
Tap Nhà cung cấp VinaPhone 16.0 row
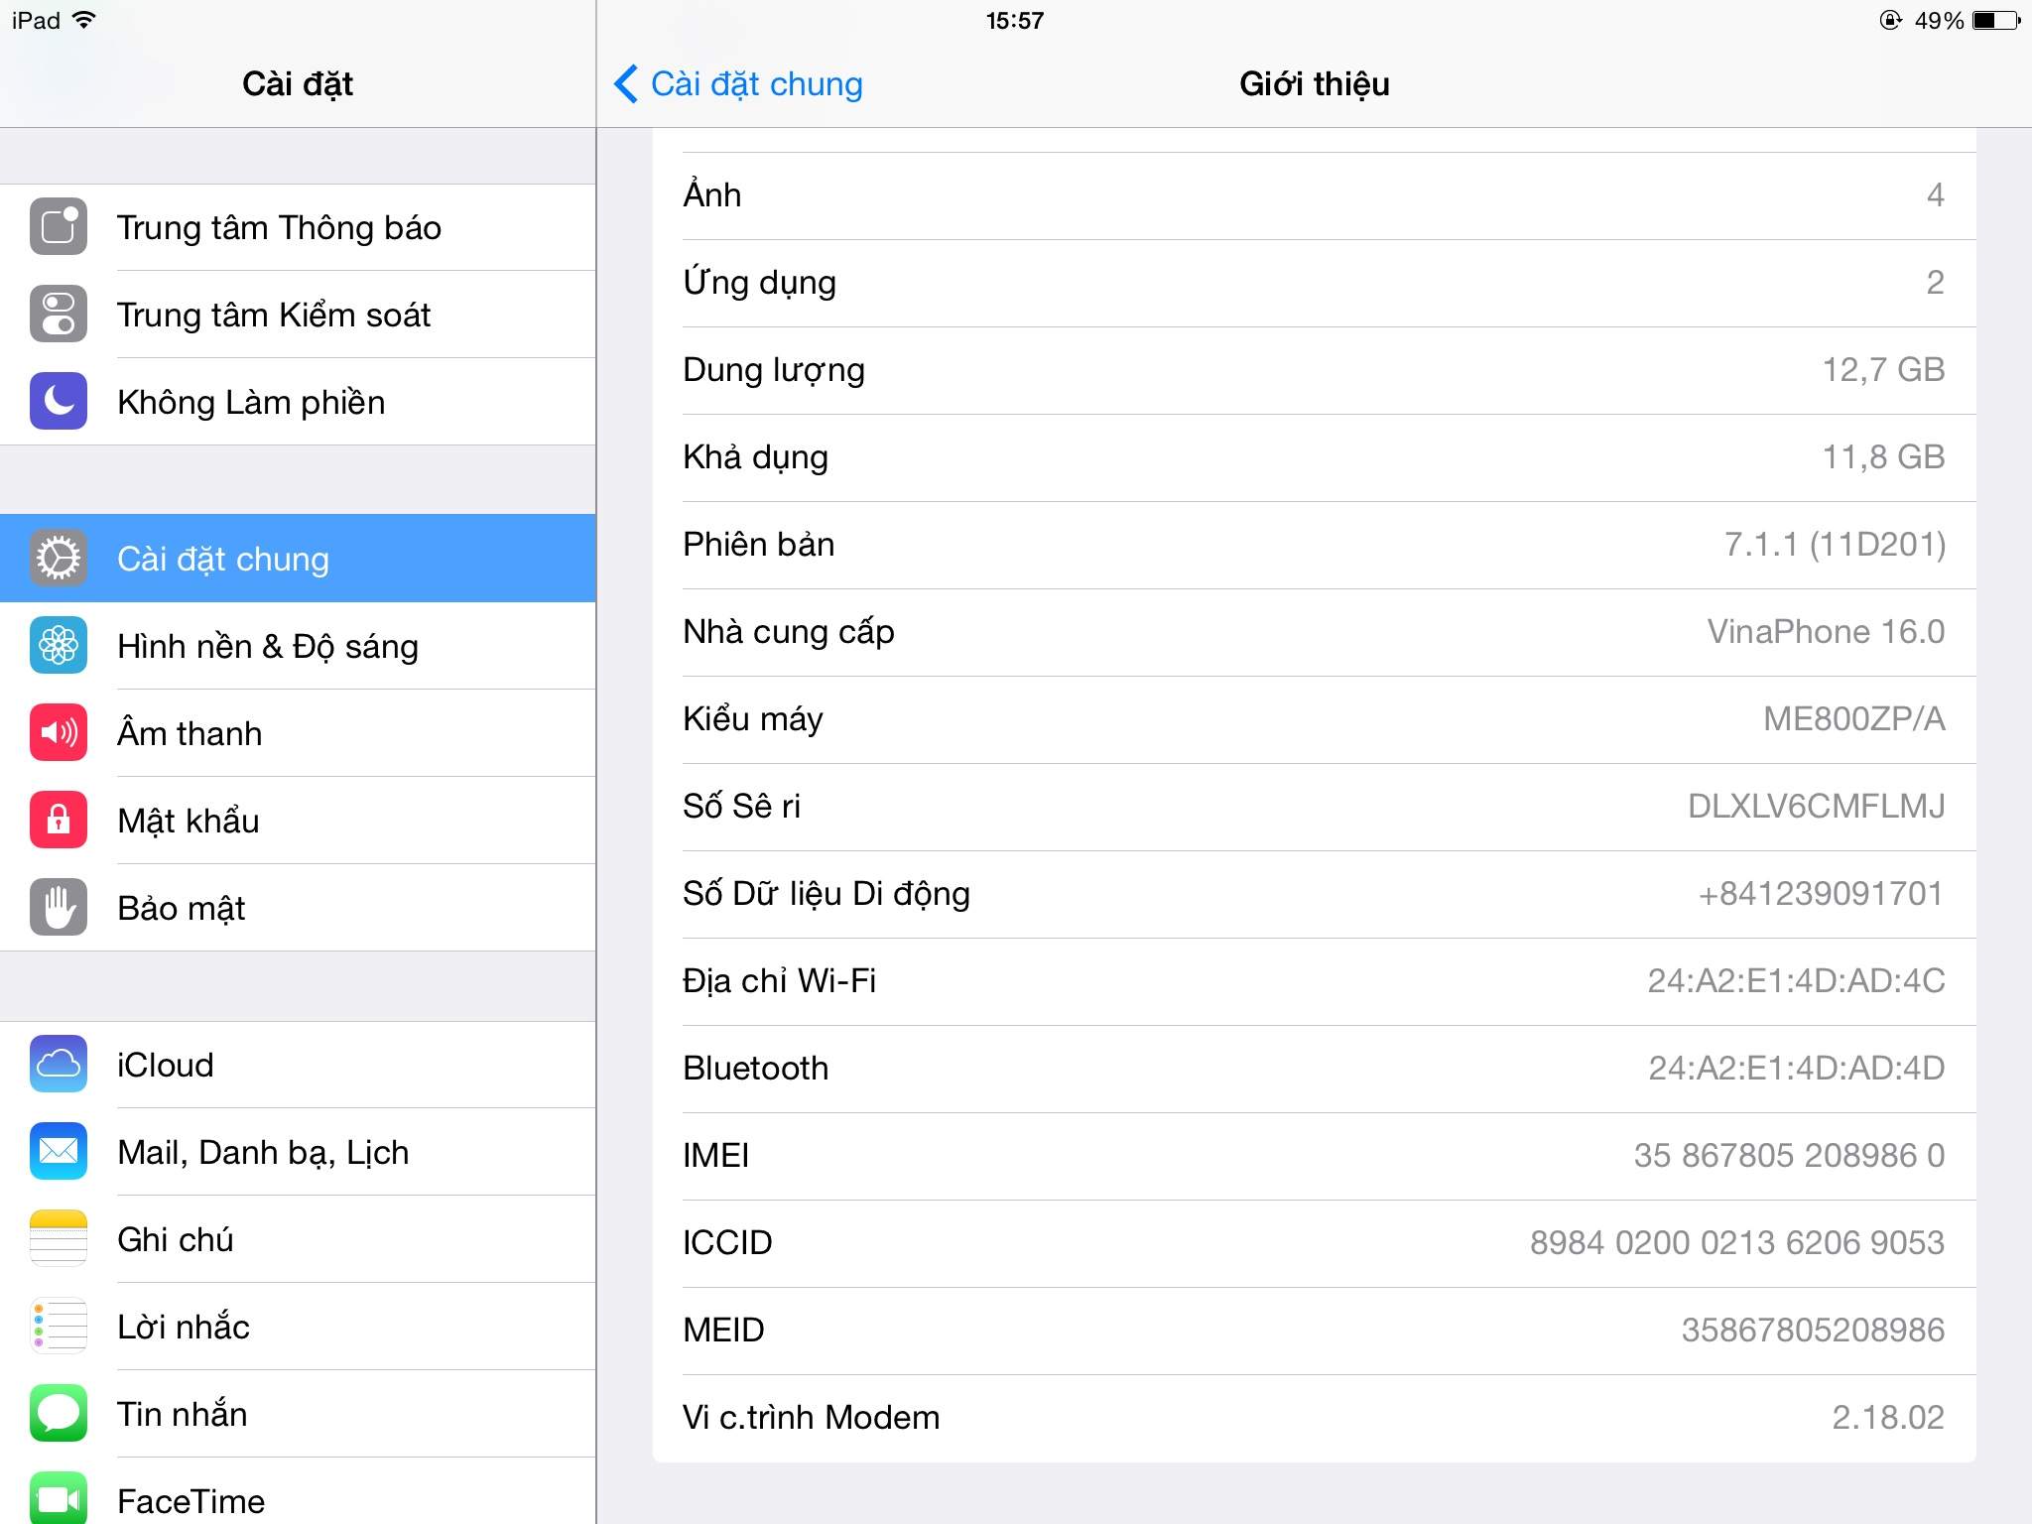pos(1314,632)
